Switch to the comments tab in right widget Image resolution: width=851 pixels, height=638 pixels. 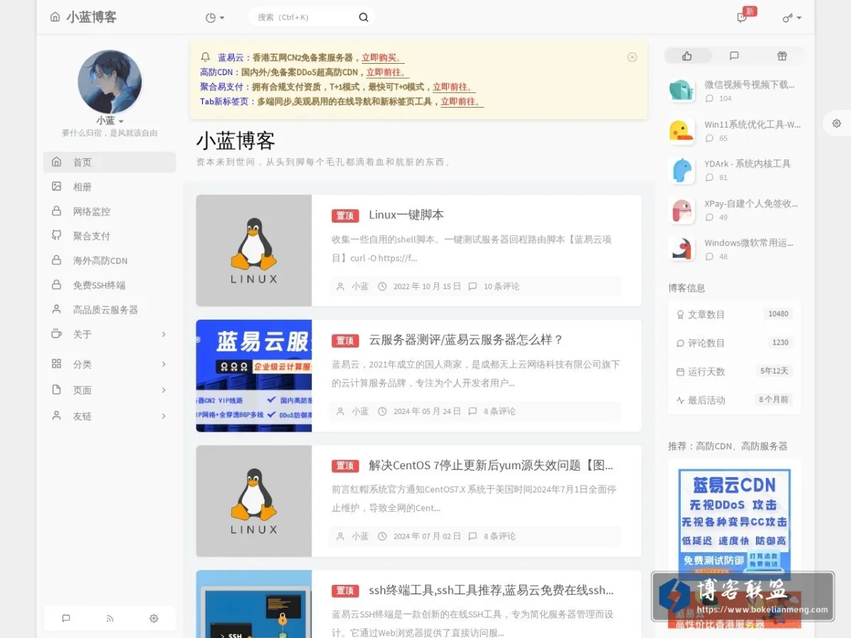click(734, 56)
